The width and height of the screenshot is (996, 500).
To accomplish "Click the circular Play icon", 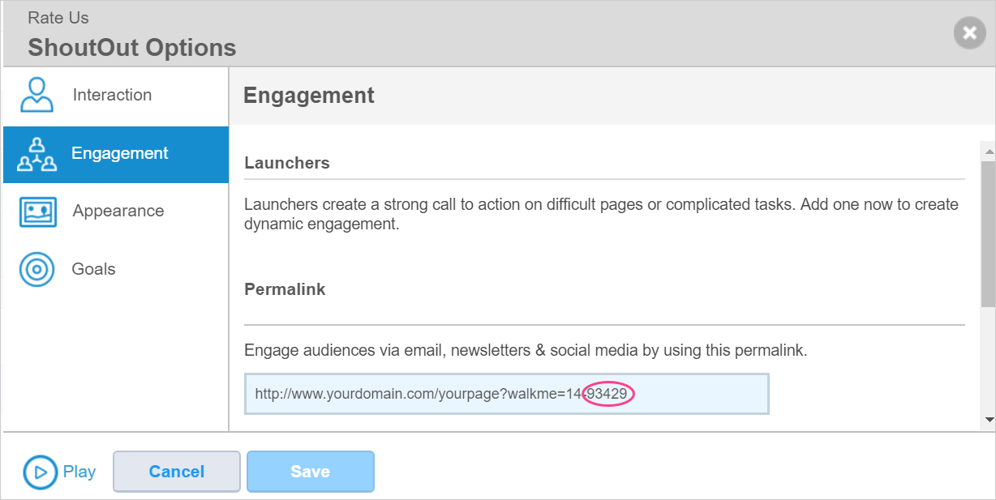I will coord(41,472).
